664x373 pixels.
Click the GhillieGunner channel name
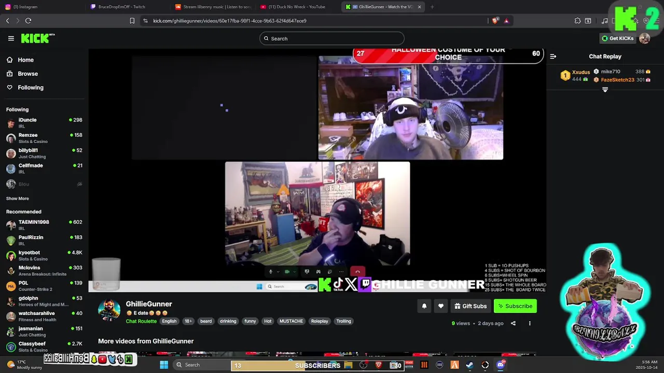click(x=149, y=304)
